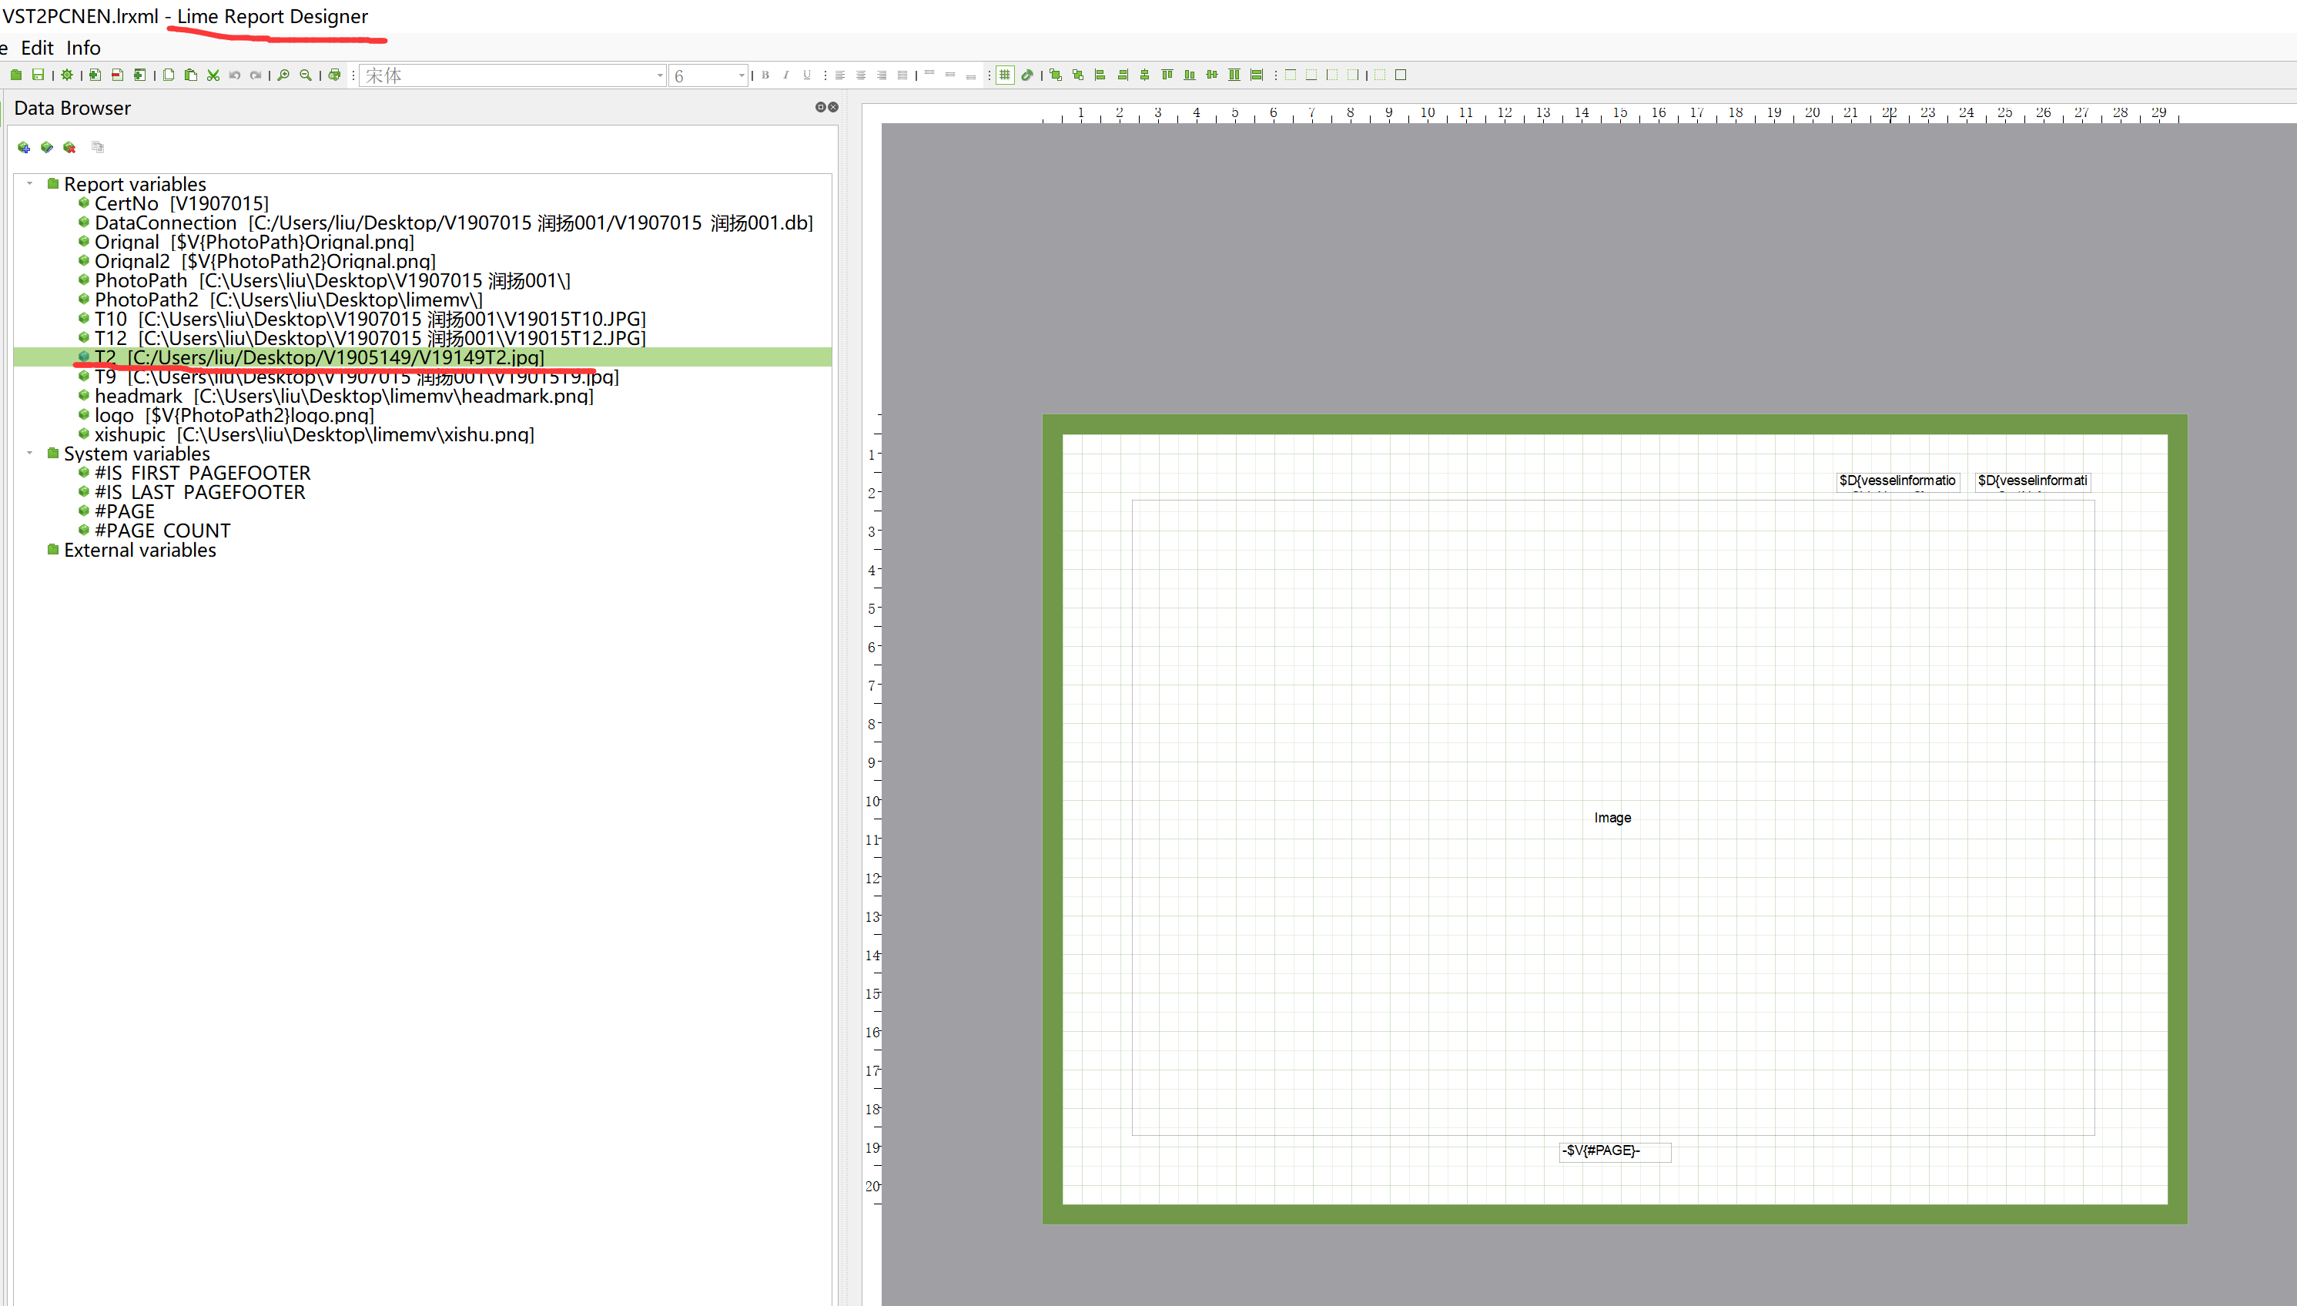Open the font family dropdown
This screenshot has height=1306, width=2297.
(x=659, y=75)
